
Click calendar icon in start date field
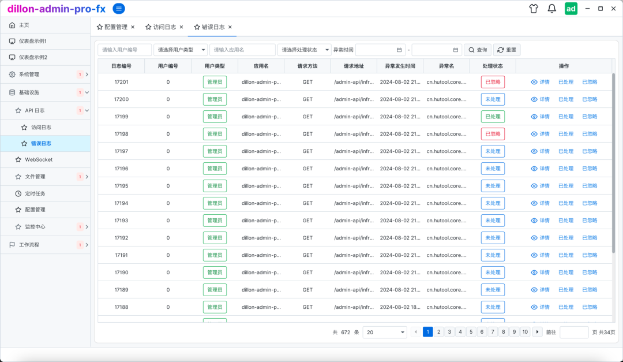(x=399, y=50)
